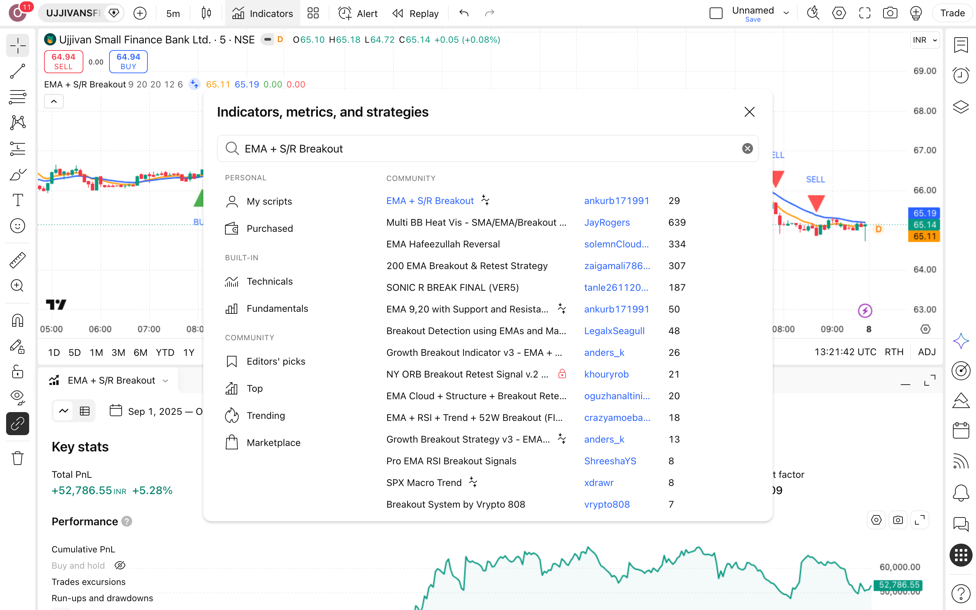Remove drawings with the trash icon
The height and width of the screenshot is (610, 976).
(x=17, y=458)
